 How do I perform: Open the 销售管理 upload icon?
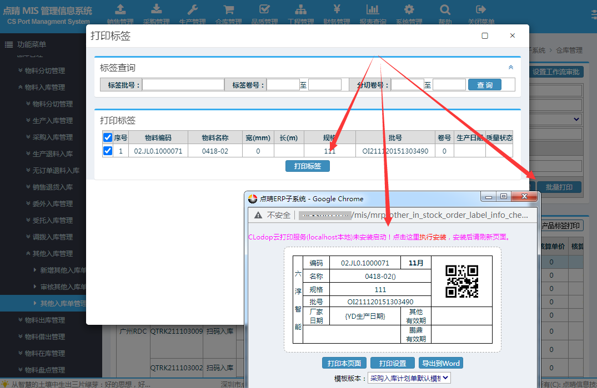[120, 9]
